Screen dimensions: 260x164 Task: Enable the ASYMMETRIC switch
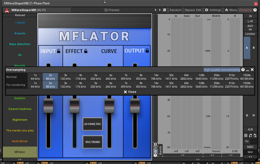[x=93, y=124]
